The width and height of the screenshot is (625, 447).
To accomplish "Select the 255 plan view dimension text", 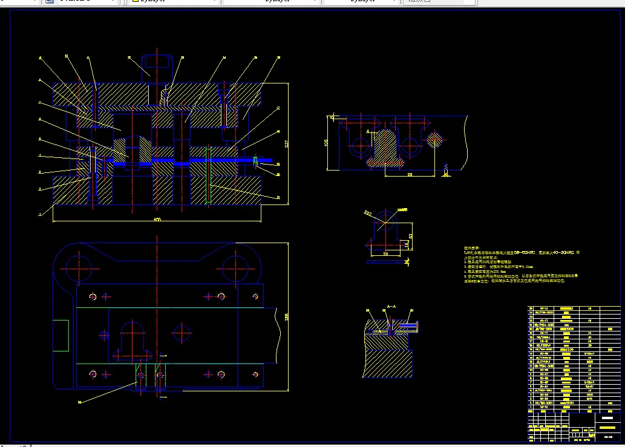I will point(287,317).
